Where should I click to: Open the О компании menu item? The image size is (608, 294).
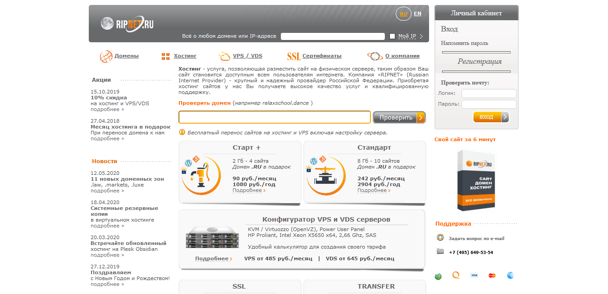click(x=402, y=56)
